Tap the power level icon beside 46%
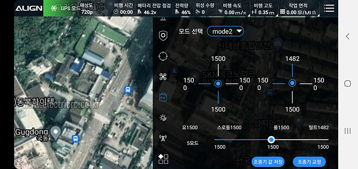The image size is (358, 169). (x=177, y=12)
